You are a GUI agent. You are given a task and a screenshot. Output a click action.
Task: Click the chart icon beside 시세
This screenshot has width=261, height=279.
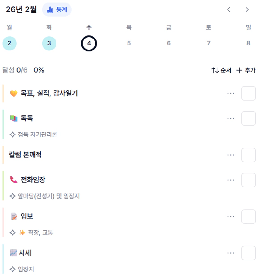tap(14, 253)
